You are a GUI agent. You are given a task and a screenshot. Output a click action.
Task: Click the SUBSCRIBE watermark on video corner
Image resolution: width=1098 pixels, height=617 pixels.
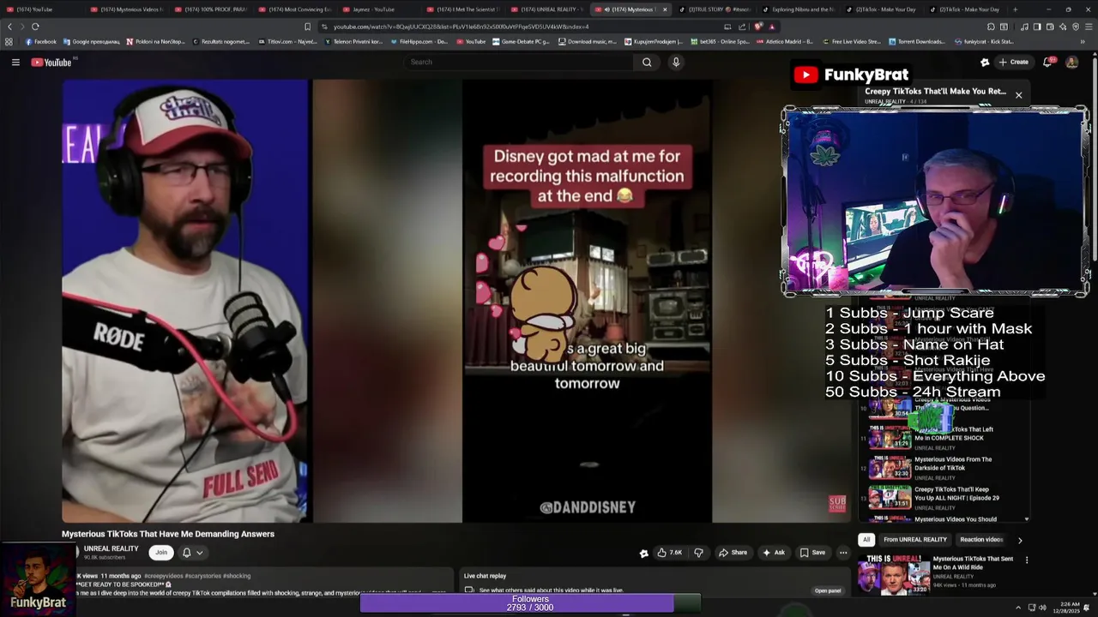837,504
